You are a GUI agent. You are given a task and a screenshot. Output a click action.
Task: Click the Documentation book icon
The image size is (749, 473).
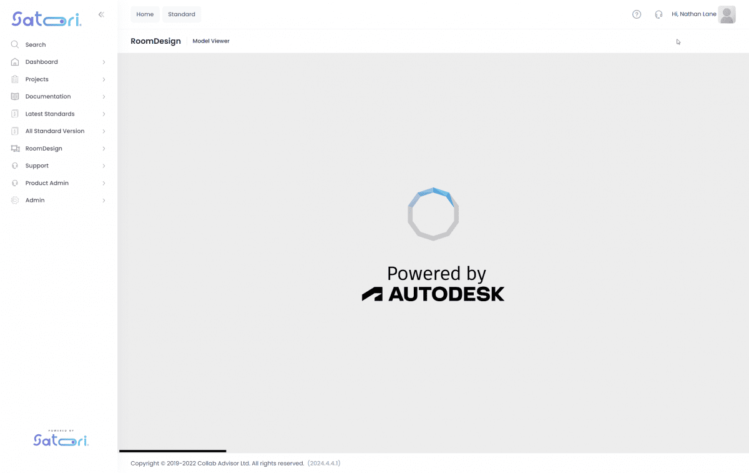click(x=15, y=97)
